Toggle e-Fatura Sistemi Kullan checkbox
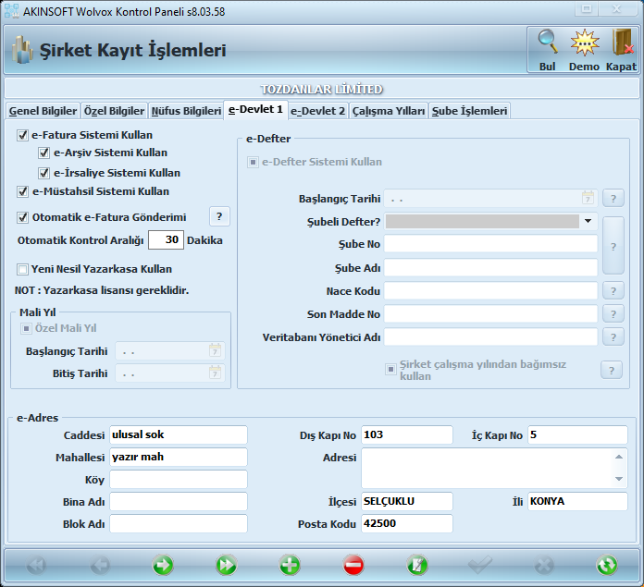Image resolution: width=644 pixels, height=587 pixels. click(x=22, y=135)
